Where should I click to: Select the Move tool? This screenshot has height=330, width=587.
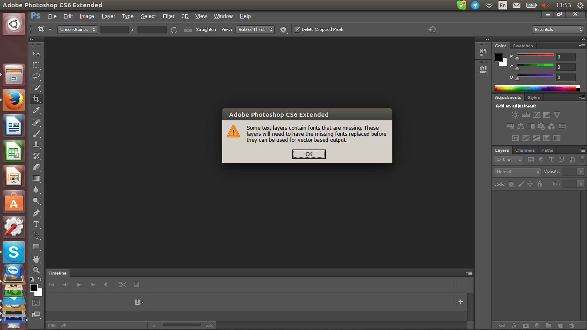pos(37,54)
